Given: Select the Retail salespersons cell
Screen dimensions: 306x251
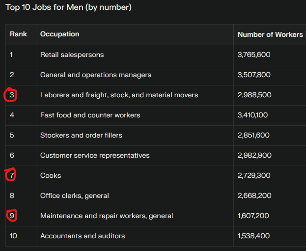Looking at the screenshot, I should 72,55.
